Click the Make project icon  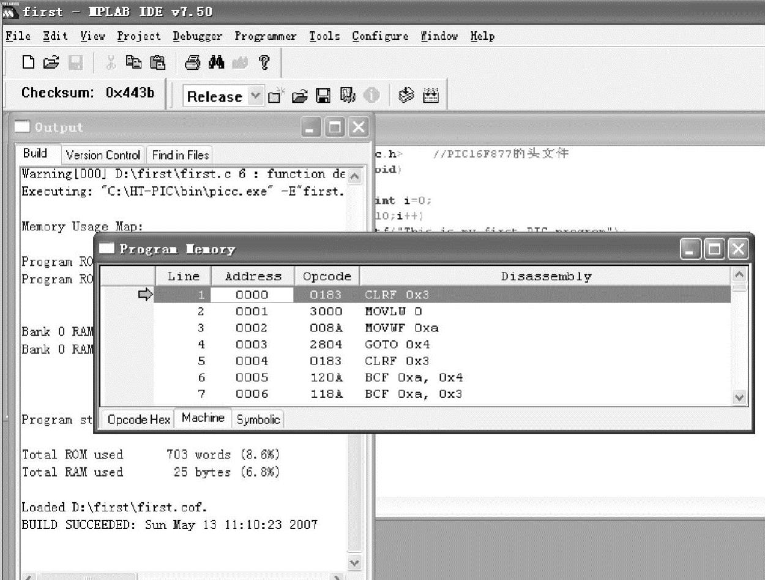pos(406,96)
